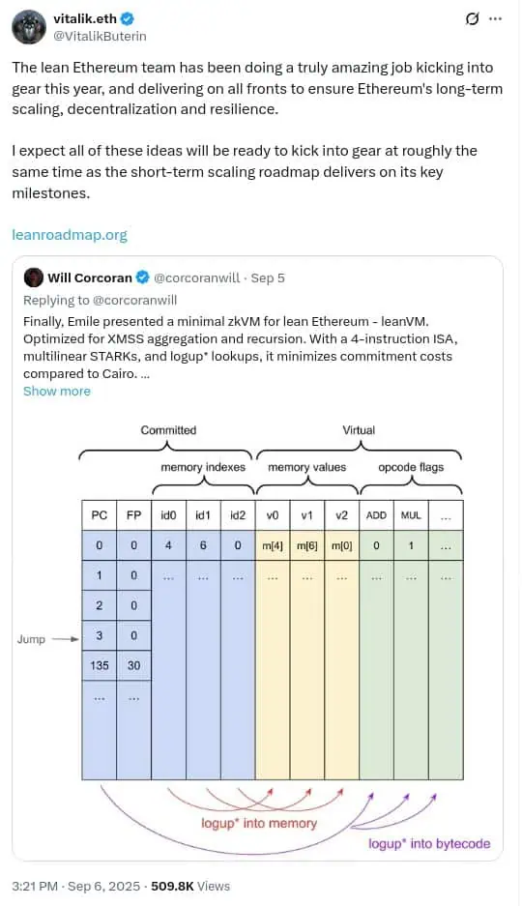
Task: Click the Will Corcoran display name
Action: (90, 278)
